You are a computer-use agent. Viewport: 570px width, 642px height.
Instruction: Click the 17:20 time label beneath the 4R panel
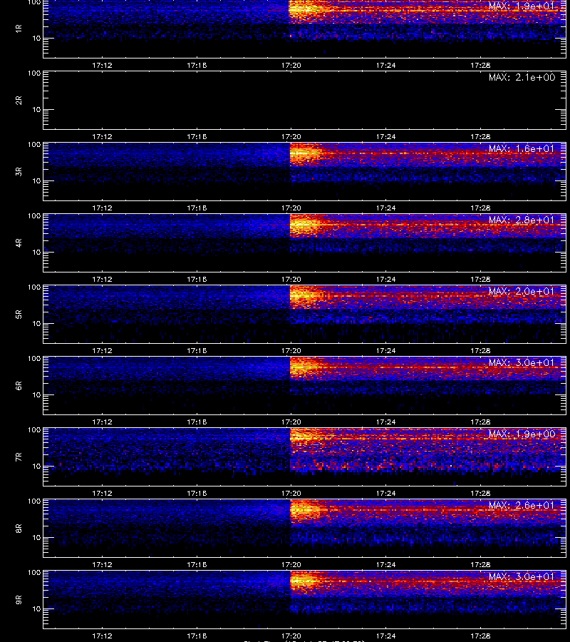point(291,279)
